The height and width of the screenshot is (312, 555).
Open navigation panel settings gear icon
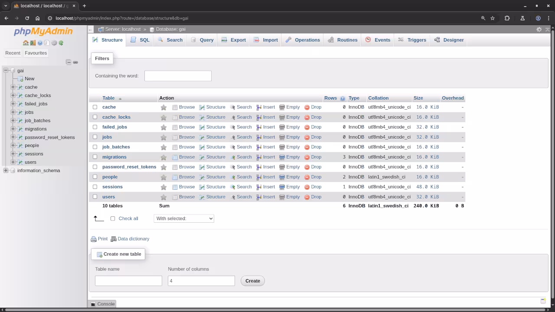click(x=54, y=43)
